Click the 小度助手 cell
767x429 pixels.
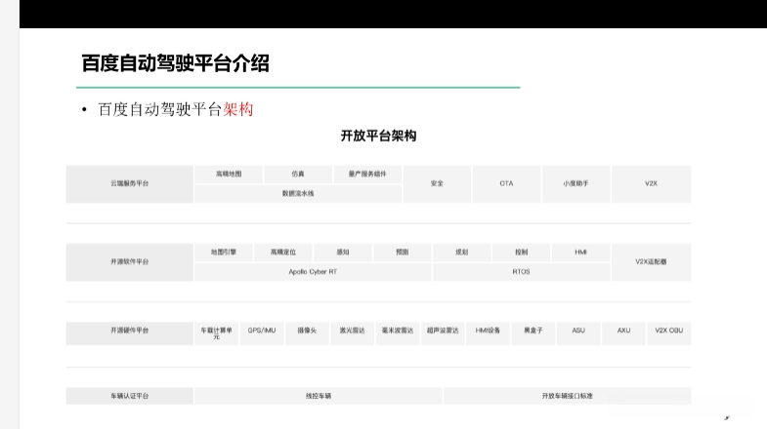[x=575, y=184]
